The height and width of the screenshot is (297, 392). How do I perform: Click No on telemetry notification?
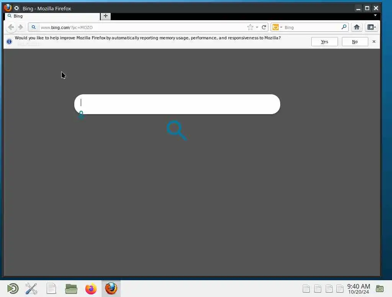[355, 42]
